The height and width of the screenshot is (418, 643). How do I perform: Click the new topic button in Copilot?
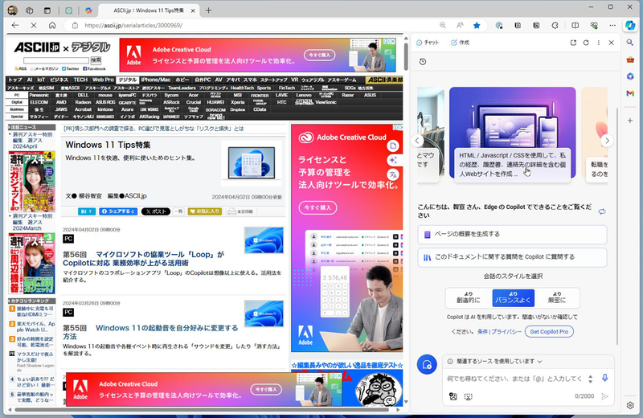point(427,364)
